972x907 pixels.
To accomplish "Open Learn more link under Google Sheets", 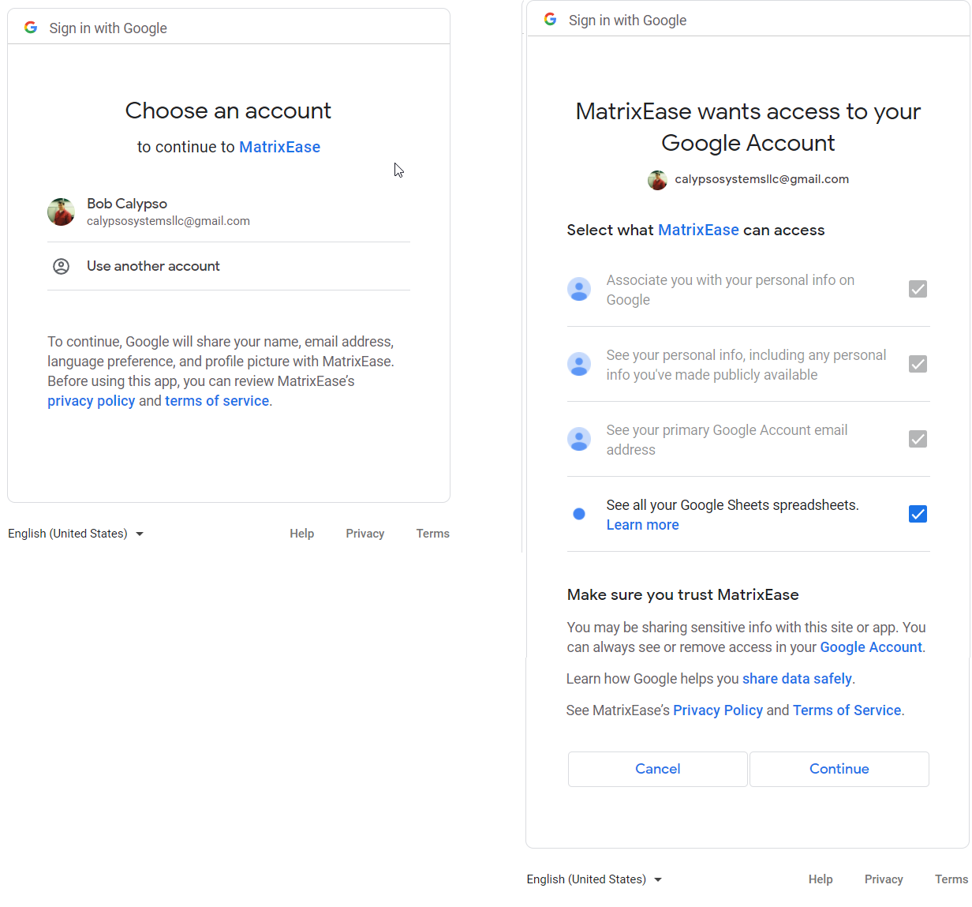I will point(642,525).
